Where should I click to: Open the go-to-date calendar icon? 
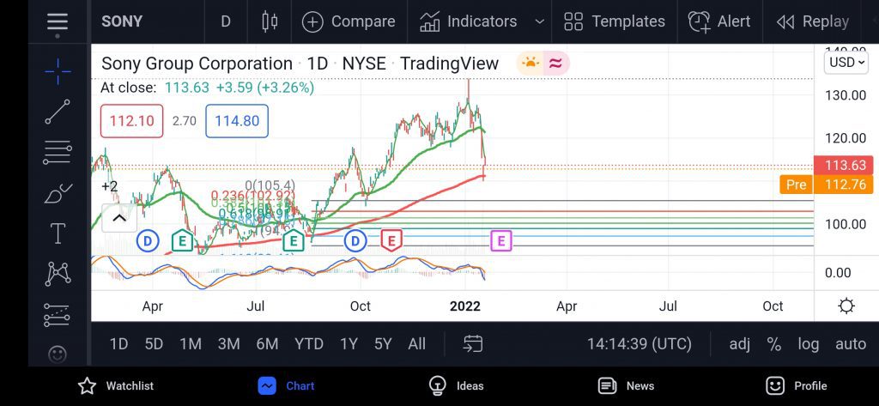473,343
